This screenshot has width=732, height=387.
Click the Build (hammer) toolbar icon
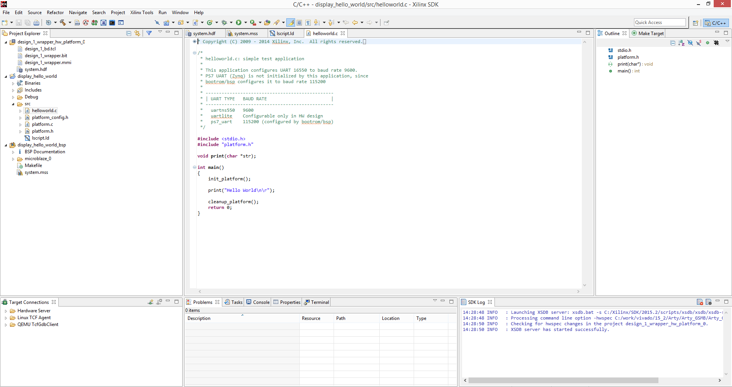coord(63,22)
